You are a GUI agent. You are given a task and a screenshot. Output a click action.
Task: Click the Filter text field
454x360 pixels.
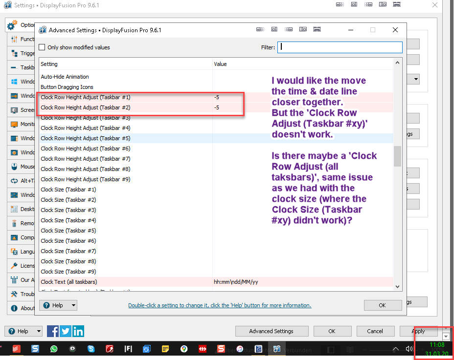click(340, 47)
